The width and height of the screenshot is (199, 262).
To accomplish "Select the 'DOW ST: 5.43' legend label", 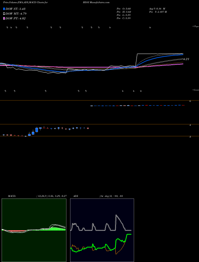I will [16, 9].
